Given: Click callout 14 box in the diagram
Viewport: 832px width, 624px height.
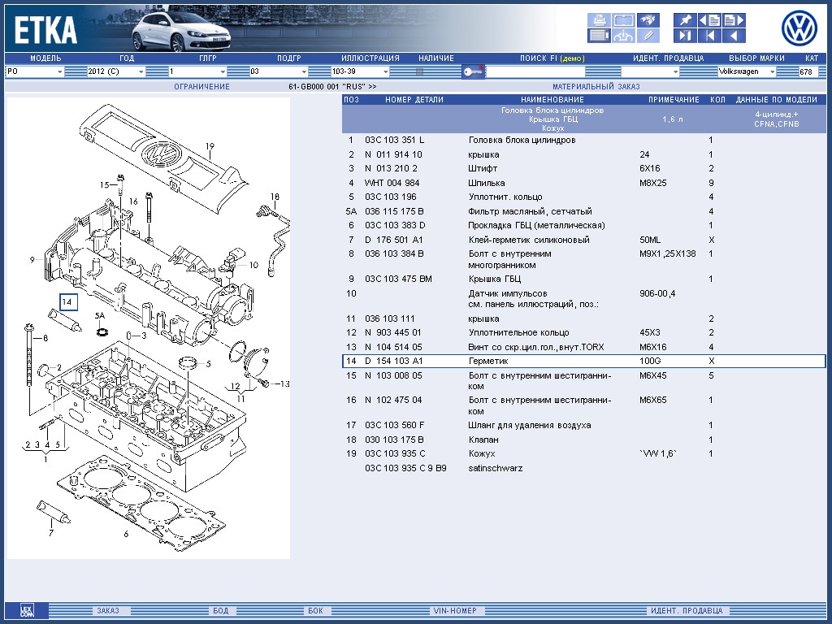Looking at the screenshot, I should (x=68, y=302).
